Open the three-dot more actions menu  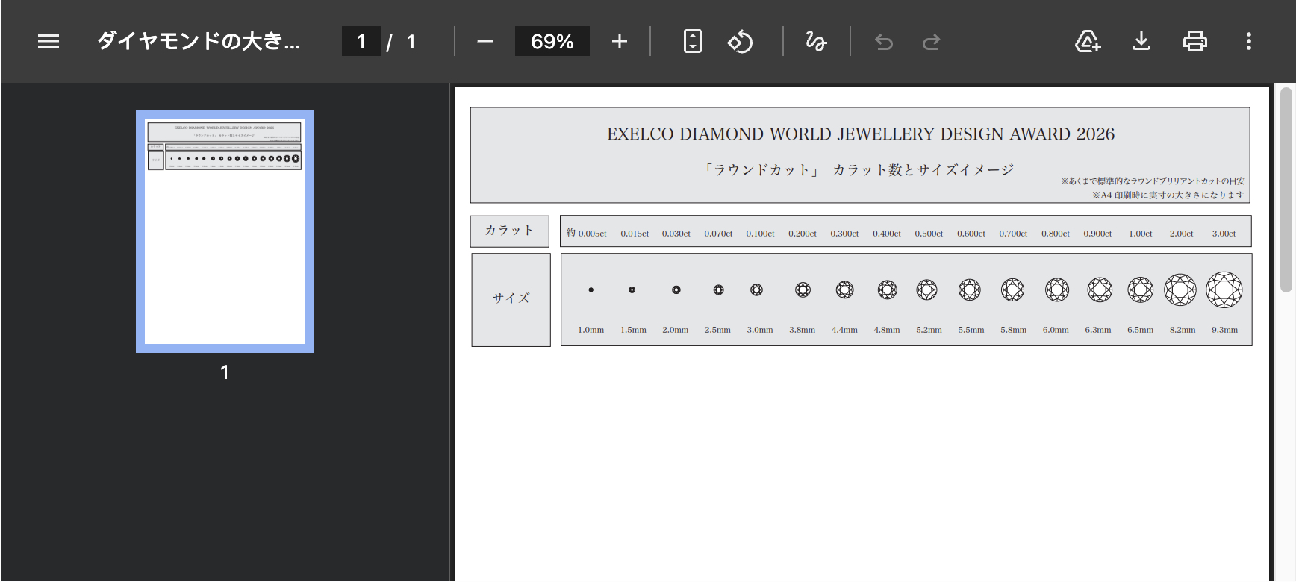pos(1248,41)
